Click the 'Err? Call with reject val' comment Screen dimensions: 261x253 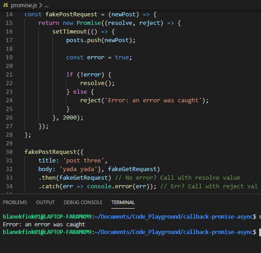point(209,186)
